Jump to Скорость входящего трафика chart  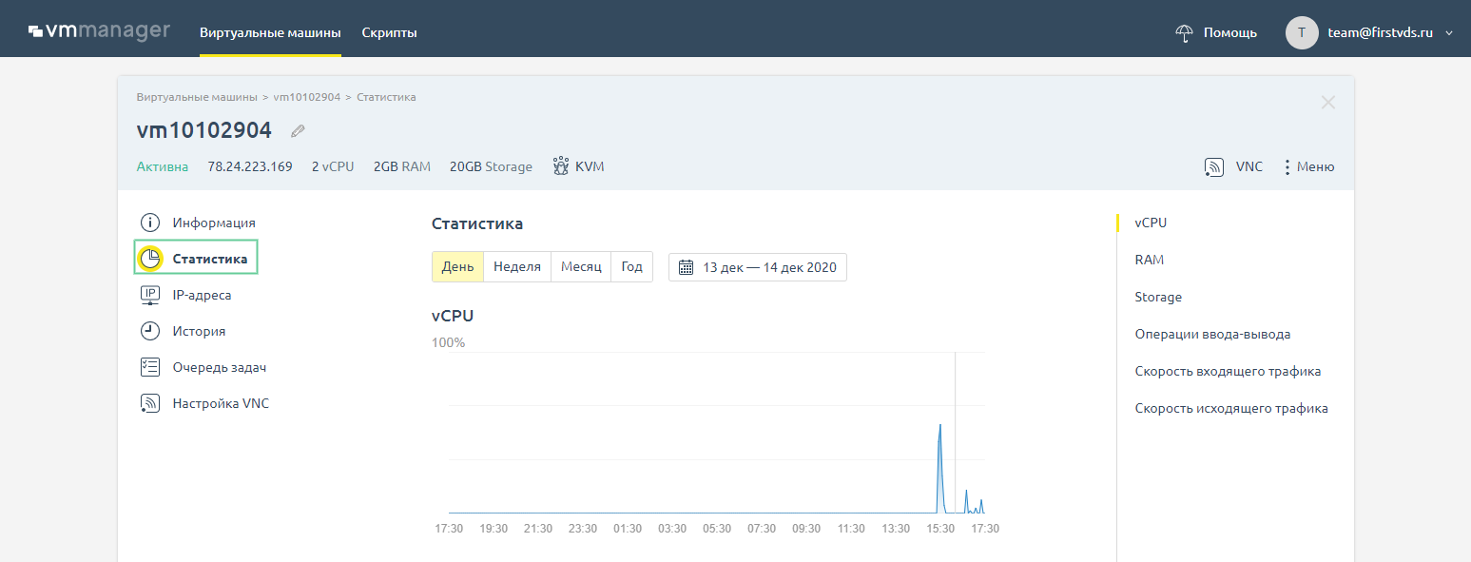(x=1228, y=371)
